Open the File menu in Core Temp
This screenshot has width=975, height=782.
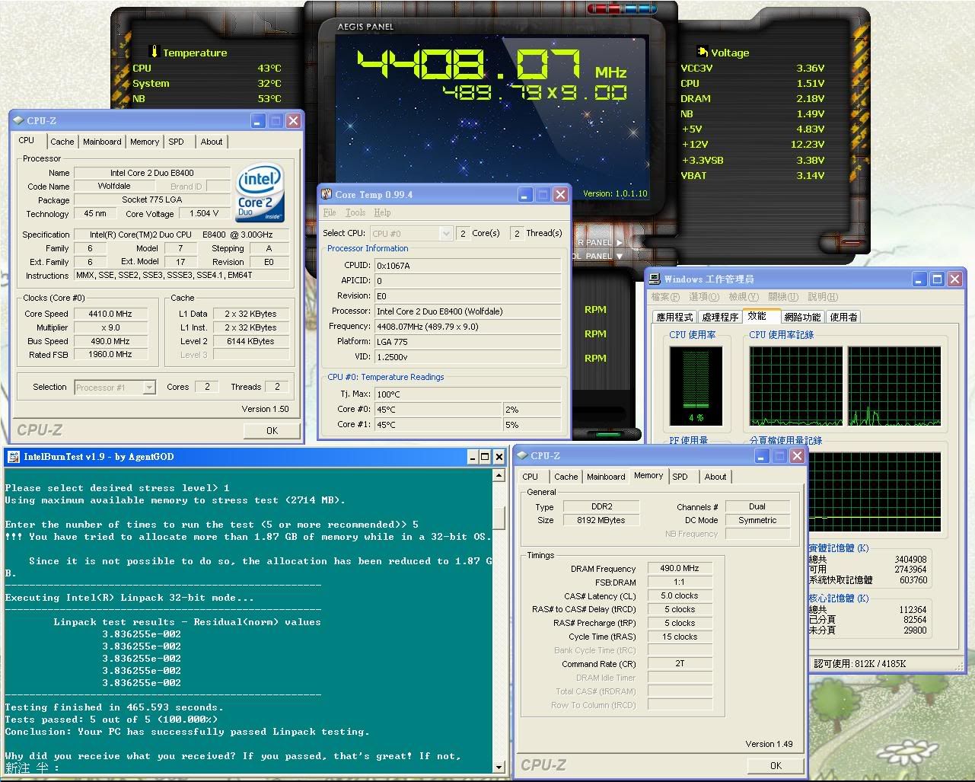(330, 212)
